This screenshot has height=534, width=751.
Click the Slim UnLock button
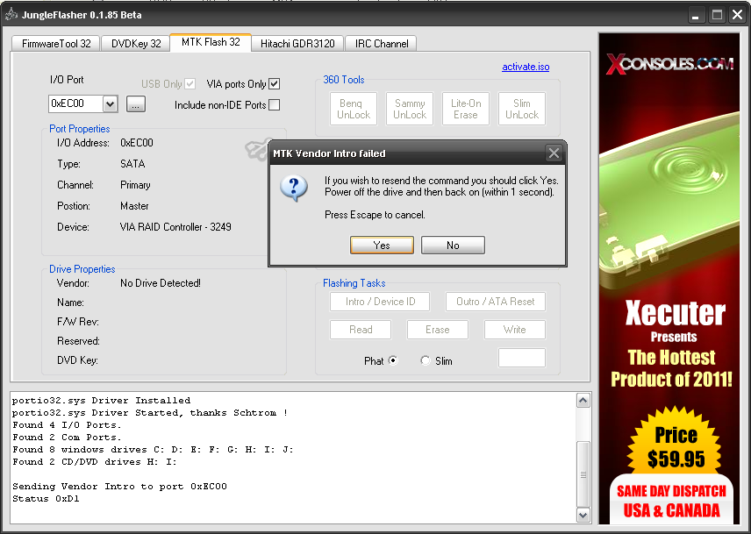click(522, 109)
